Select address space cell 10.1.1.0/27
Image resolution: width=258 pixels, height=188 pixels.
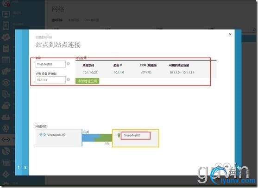tap(90, 73)
